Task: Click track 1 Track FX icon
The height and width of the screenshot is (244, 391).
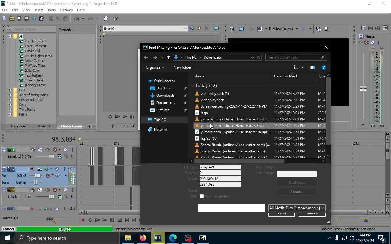Action: 48,150
